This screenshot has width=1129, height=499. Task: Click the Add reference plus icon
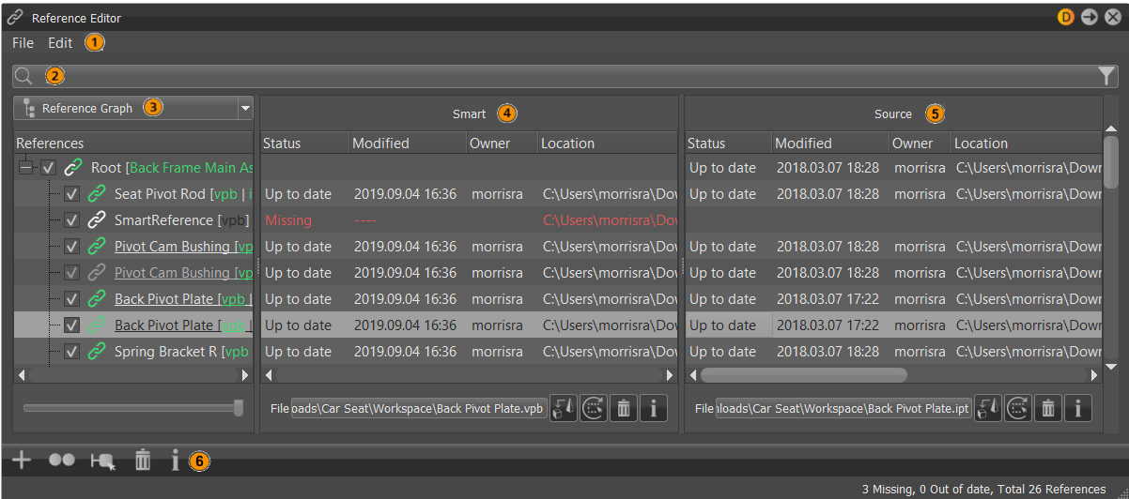click(22, 460)
